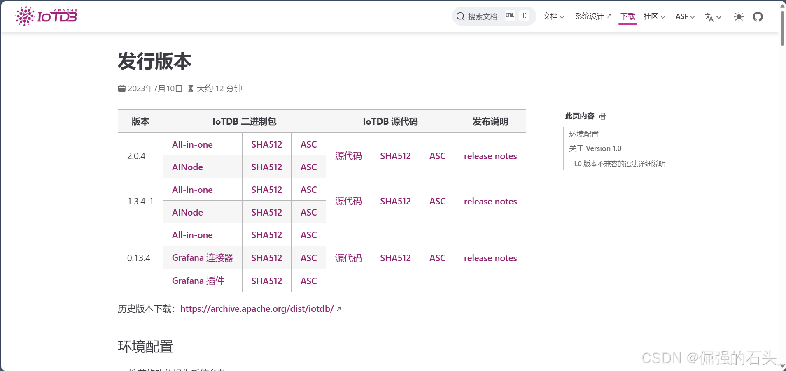
Task: Open the language translation dropdown
Action: click(x=713, y=17)
